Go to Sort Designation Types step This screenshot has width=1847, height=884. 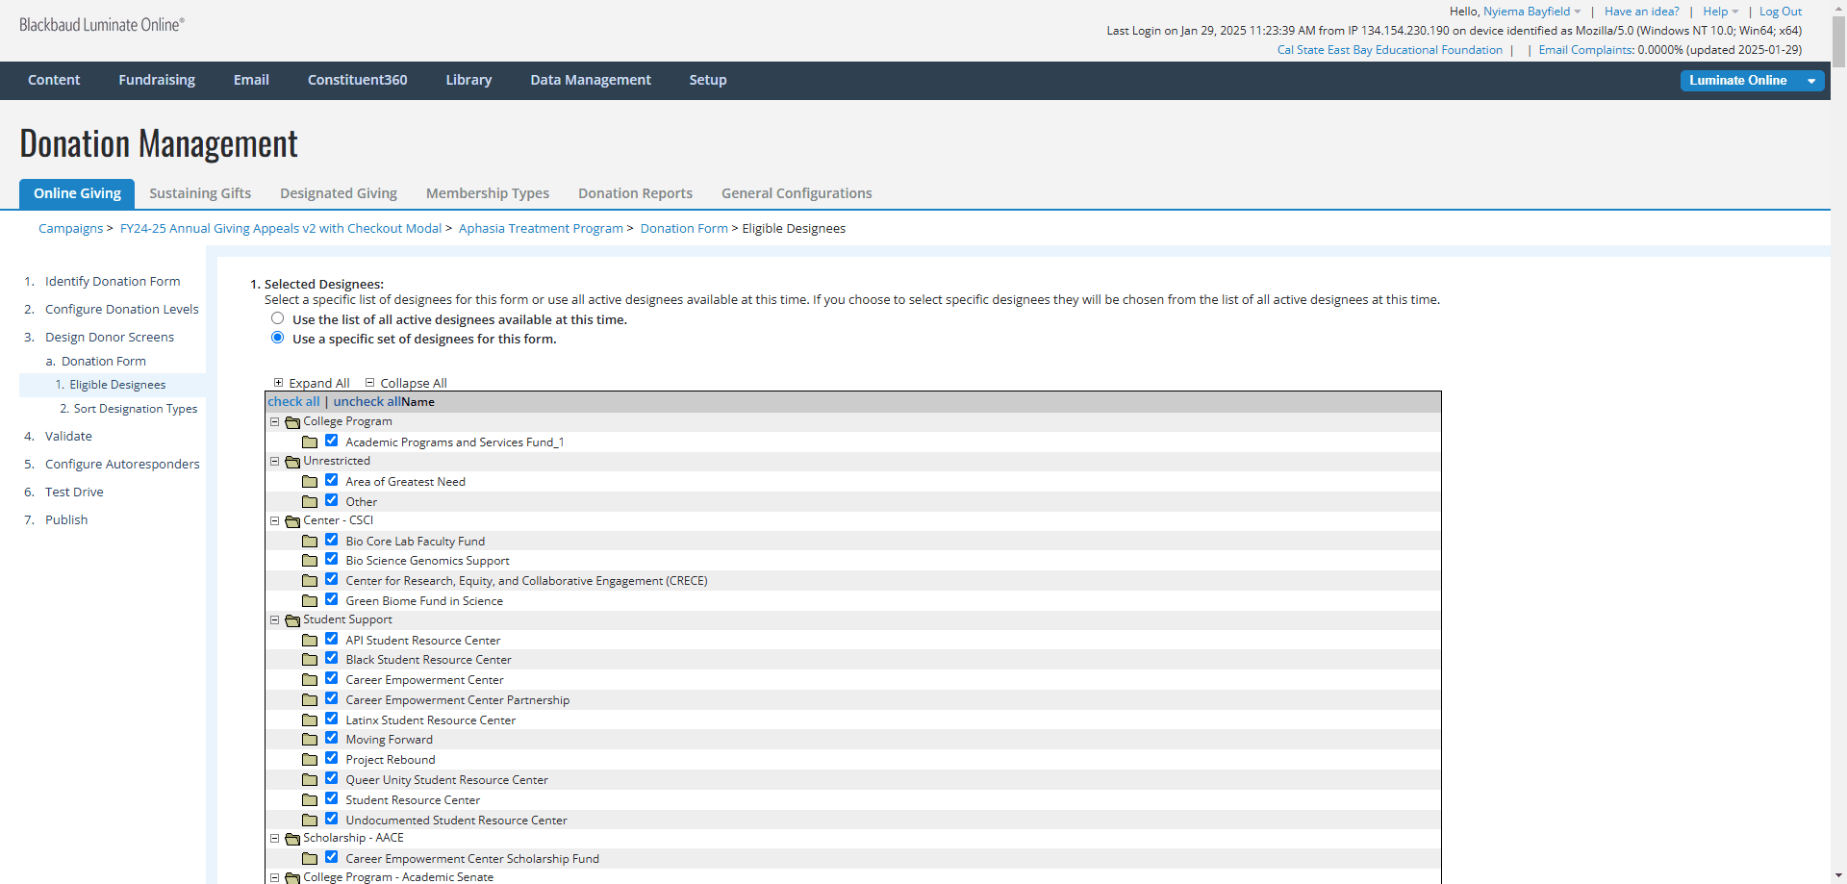click(x=136, y=409)
